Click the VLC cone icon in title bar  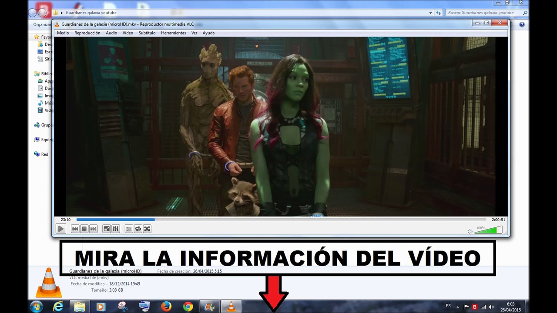57,24
